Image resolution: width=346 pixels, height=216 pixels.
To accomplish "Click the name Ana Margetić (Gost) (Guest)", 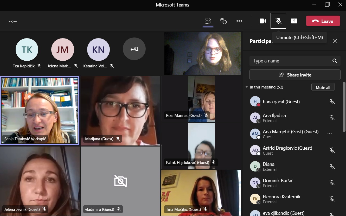I will pyautogui.click(x=291, y=131).
